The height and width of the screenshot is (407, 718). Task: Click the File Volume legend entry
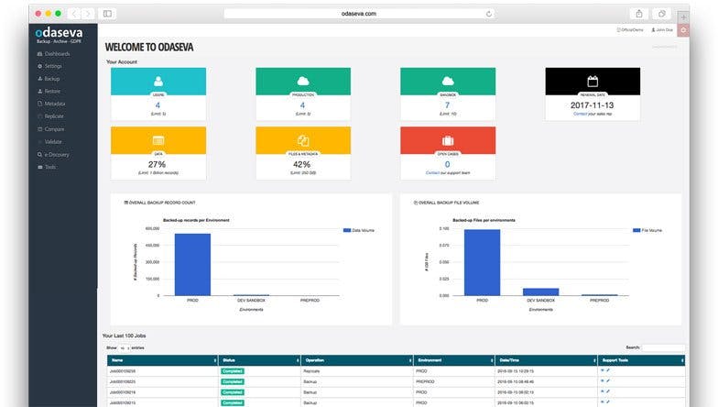pyautogui.click(x=647, y=230)
